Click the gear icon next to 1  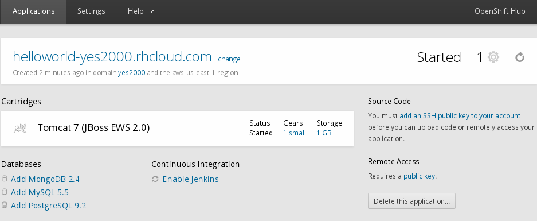(x=493, y=57)
